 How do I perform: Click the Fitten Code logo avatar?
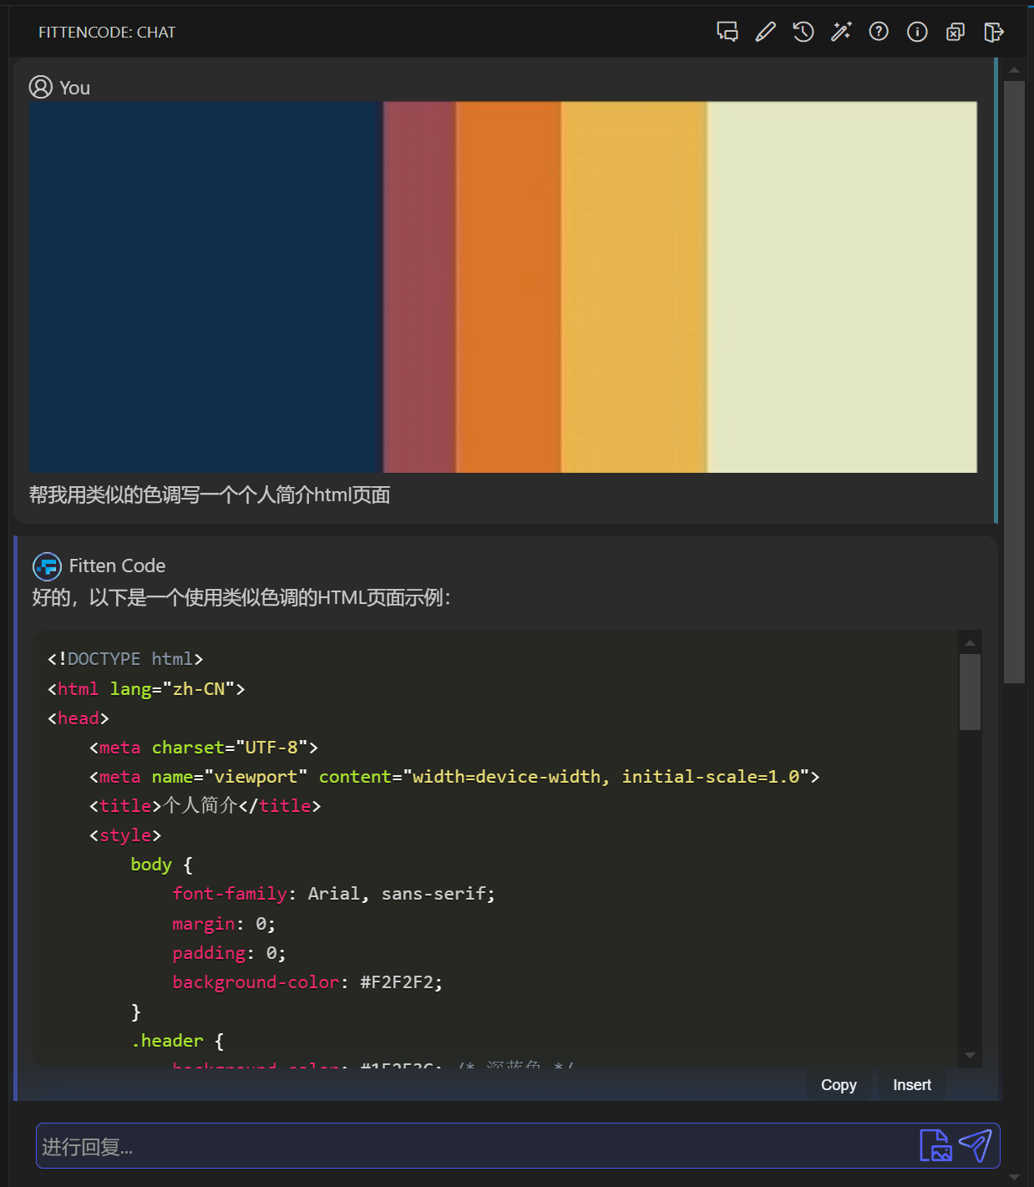(x=47, y=566)
